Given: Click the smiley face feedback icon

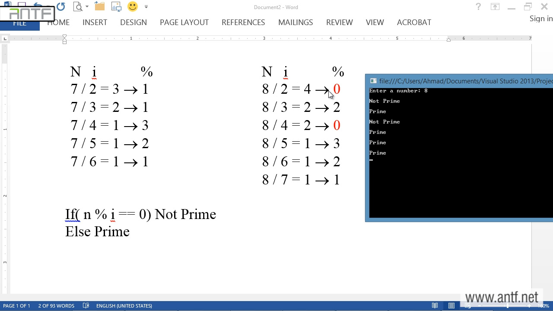Looking at the screenshot, I should (133, 7).
